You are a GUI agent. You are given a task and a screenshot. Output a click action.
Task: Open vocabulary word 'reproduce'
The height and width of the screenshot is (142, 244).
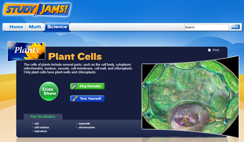point(41,131)
